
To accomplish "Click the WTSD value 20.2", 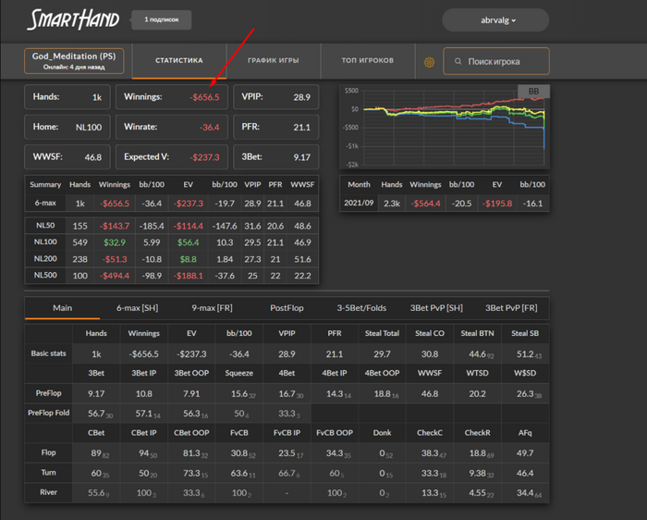I will tap(478, 394).
